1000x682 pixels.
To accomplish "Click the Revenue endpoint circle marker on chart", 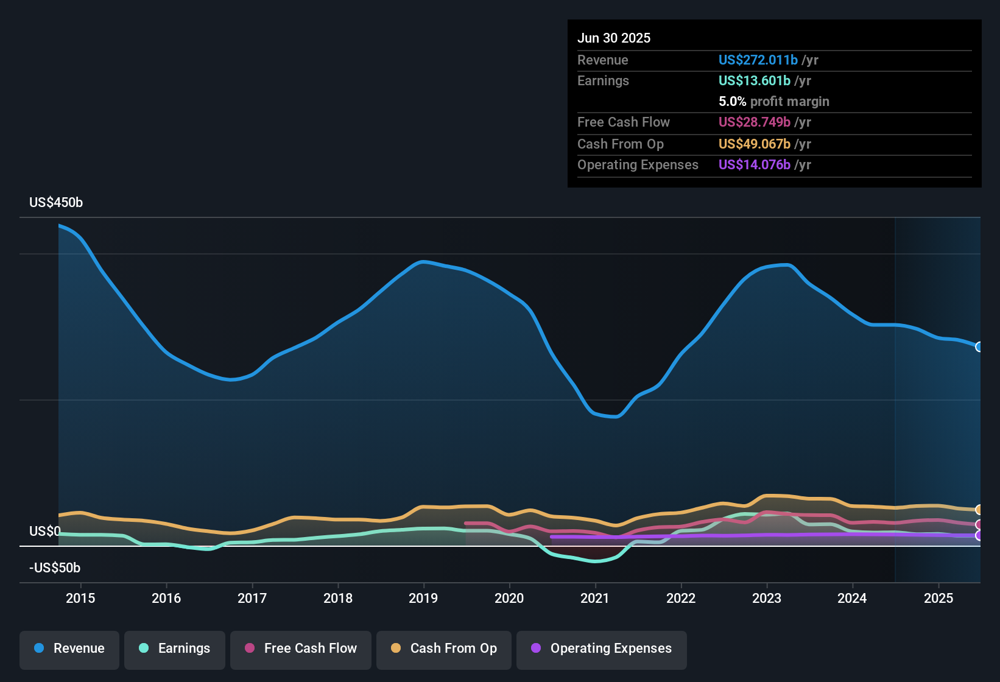I will point(979,346).
